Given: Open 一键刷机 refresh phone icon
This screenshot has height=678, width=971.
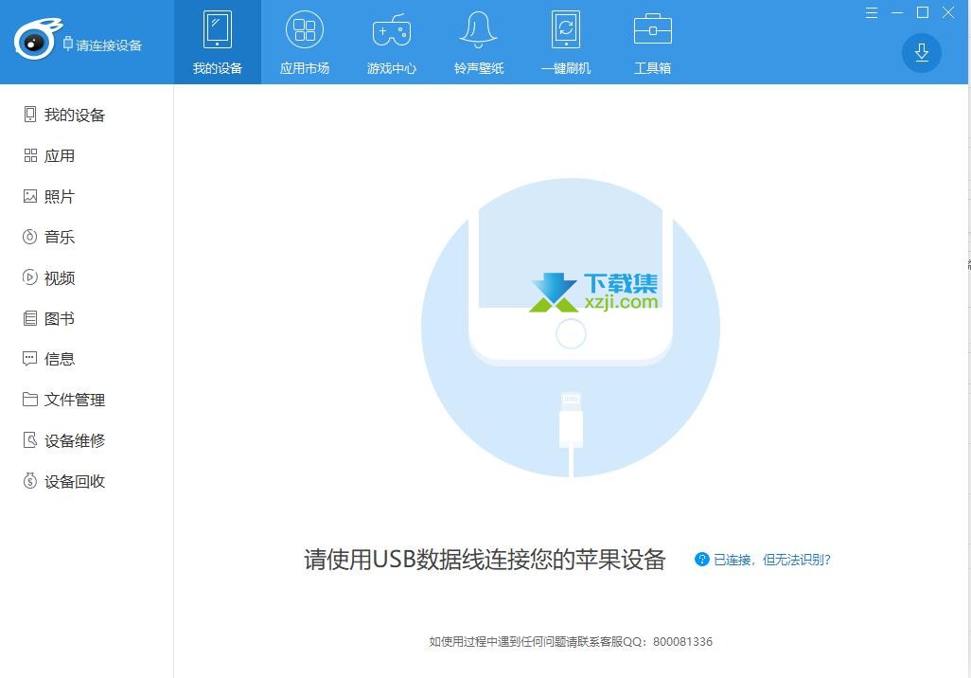Looking at the screenshot, I should click(x=566, y=29).
